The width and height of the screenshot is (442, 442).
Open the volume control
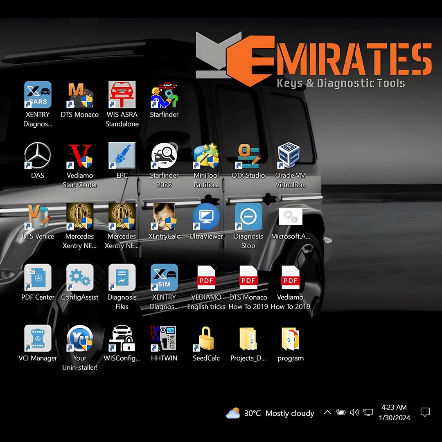354,413
